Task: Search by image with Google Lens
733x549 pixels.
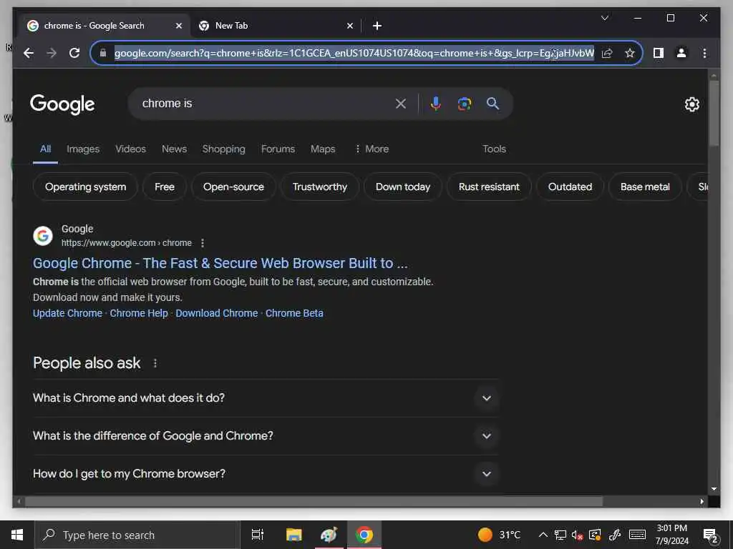Action: pyautogui.click(x=464, y=104)
